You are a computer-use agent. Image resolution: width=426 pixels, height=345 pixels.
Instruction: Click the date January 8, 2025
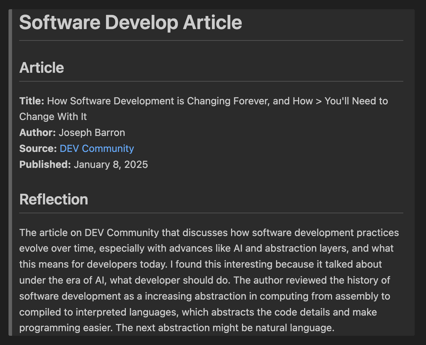coord(111,165)
